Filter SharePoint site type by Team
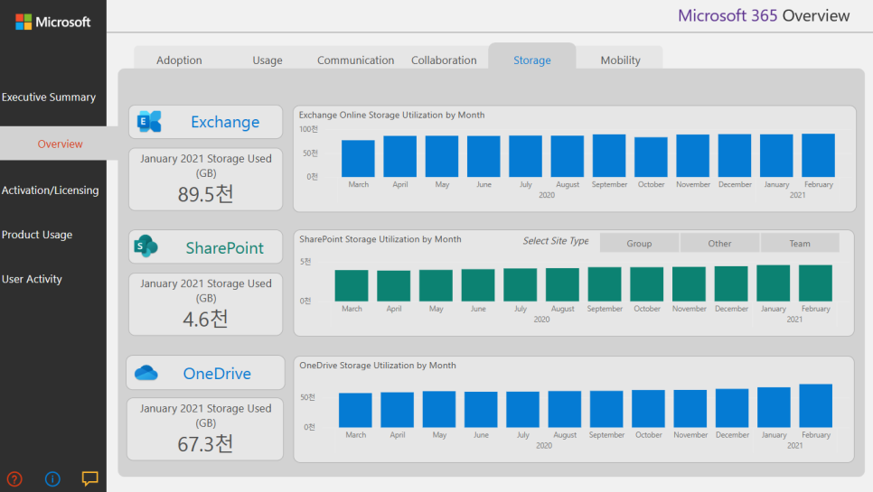Image resolution: width=873 pixels, height=492 pixels. point(800,243)
